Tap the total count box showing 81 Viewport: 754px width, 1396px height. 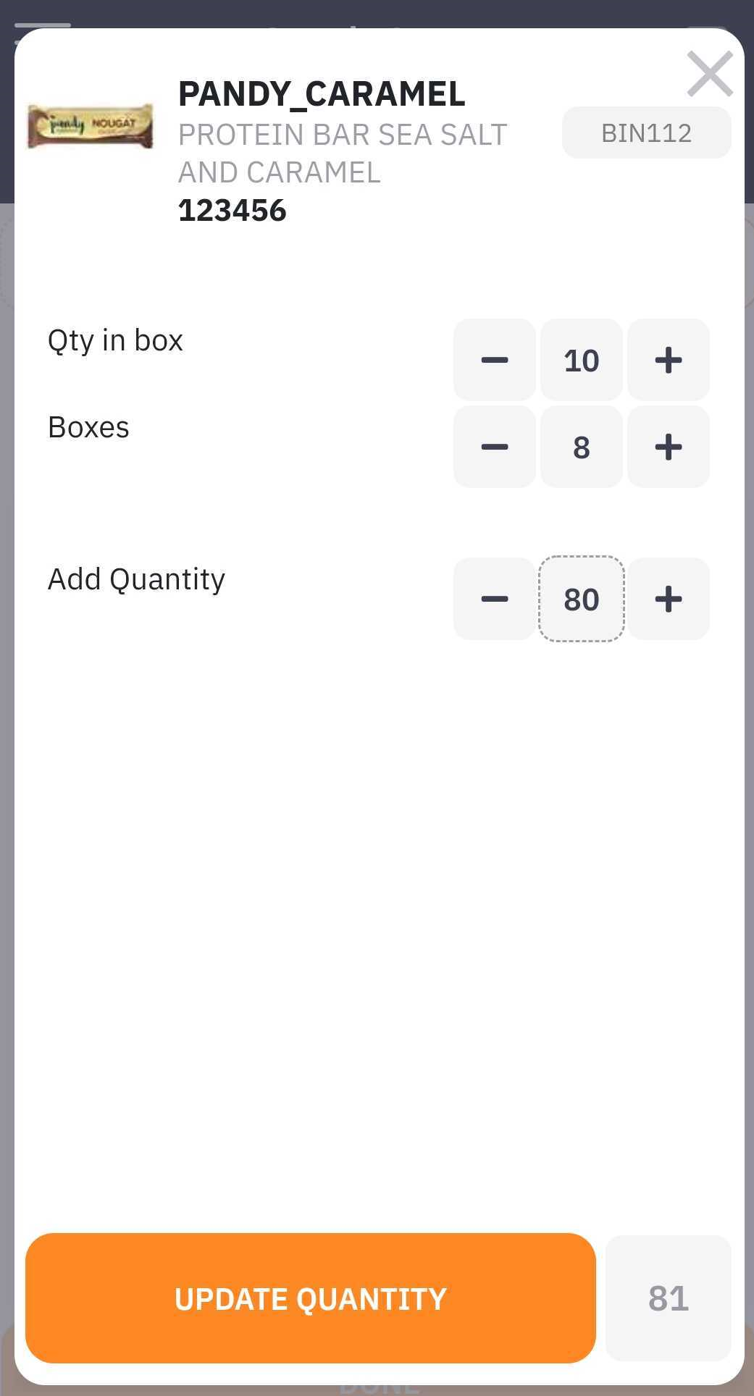click(668, 1298)
